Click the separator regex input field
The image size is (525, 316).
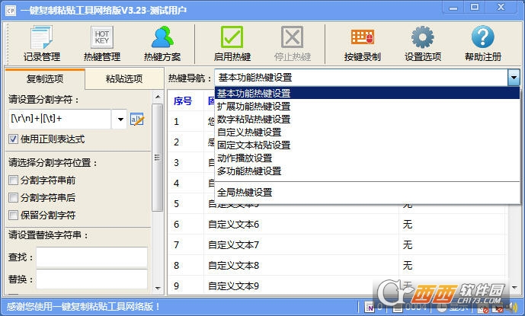[x=59, y=119]
